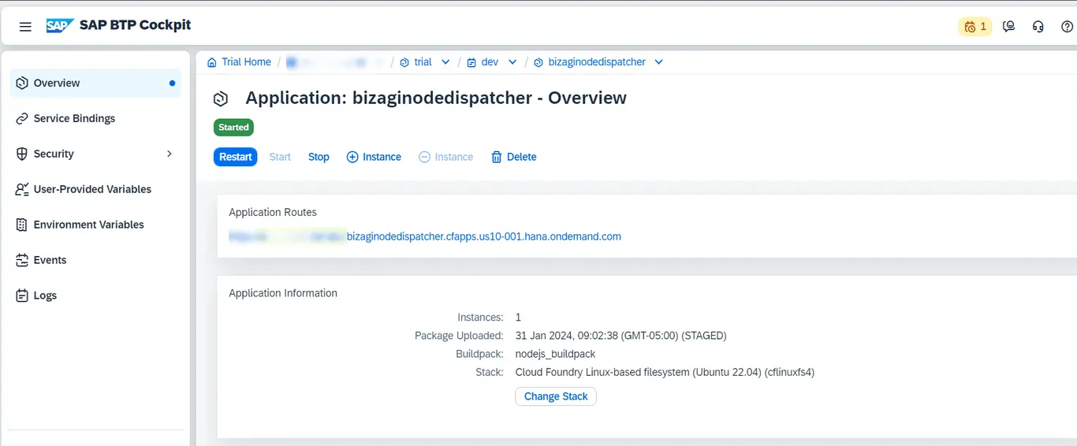Viewport: 1077px width, 446px height.
Task: Open the bizaginodedispatcher breadcrumb dropdown arrow
Action: (659, 62)
